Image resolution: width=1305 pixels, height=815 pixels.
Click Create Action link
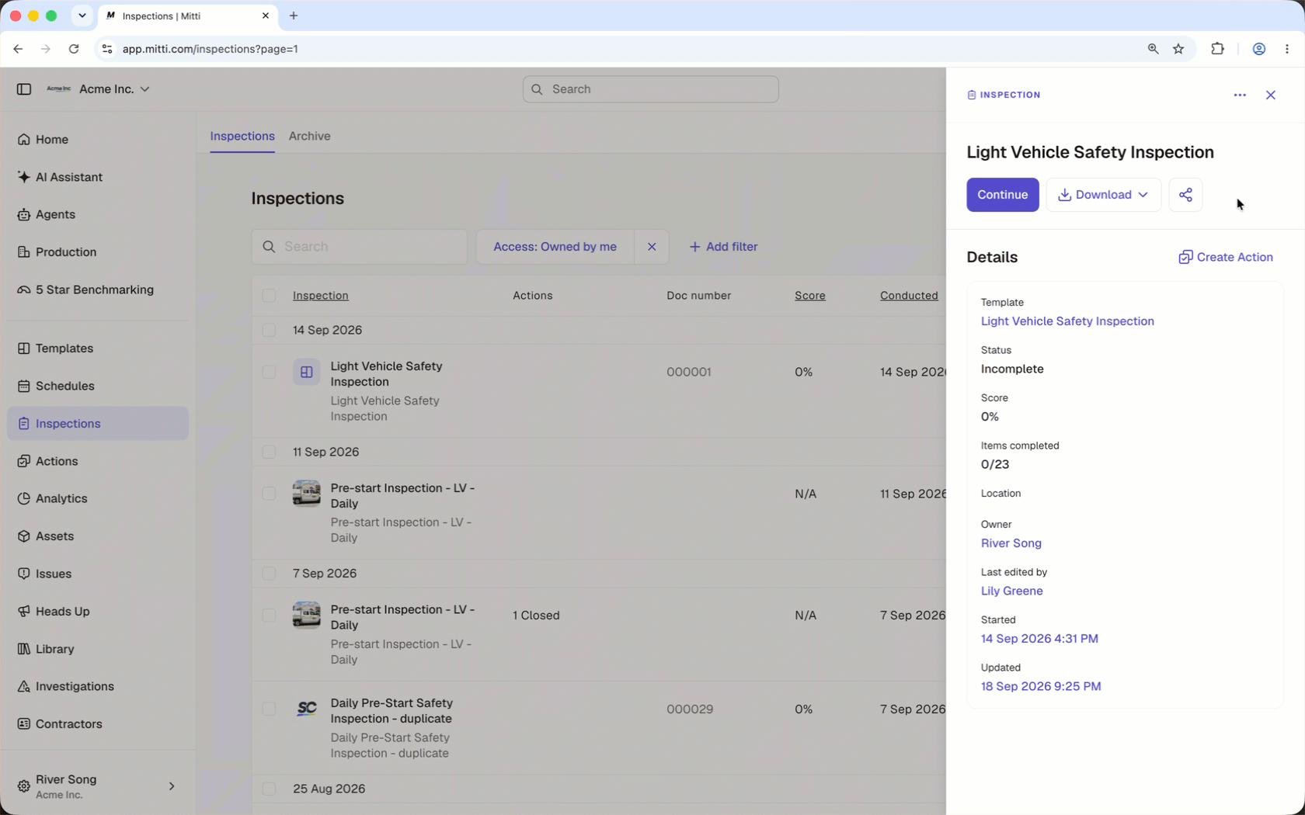tap(1225, 257)
